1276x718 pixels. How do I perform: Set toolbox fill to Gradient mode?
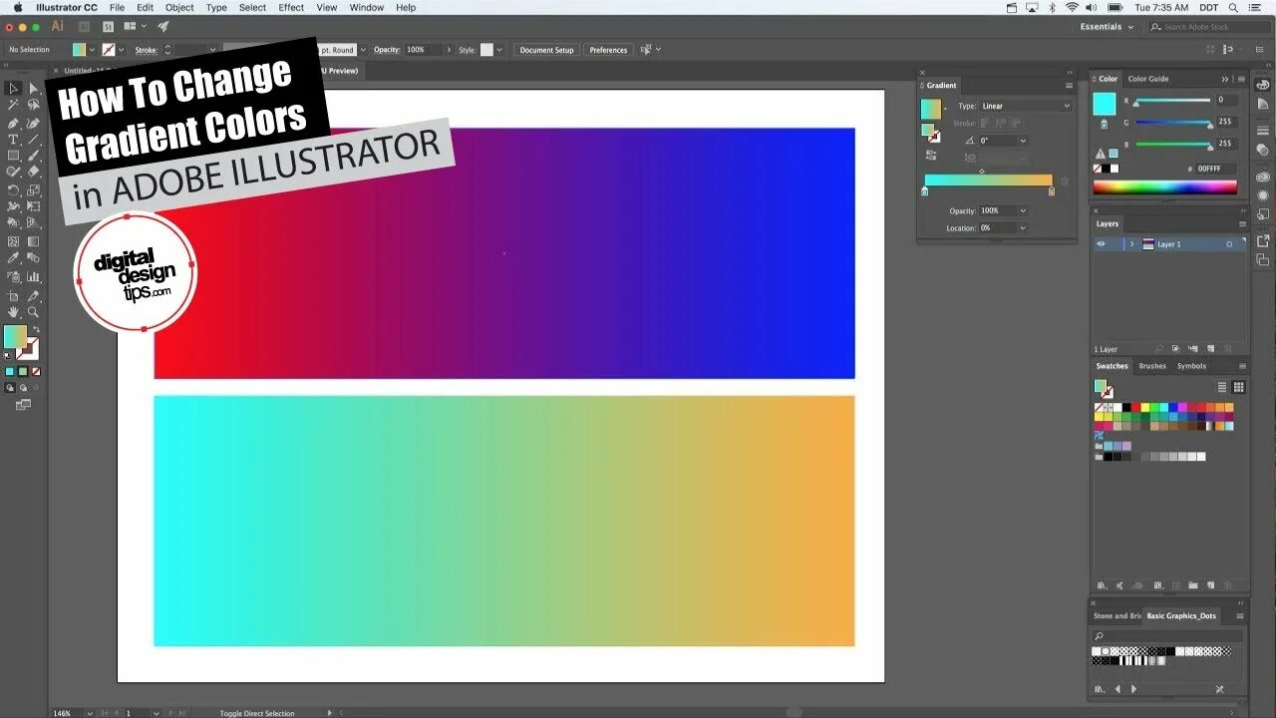point(22,371)
